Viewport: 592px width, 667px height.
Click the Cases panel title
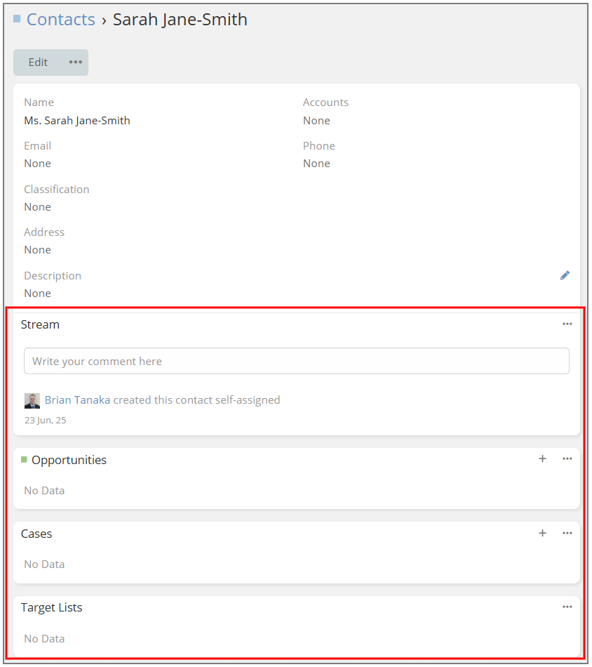point(36,534)
